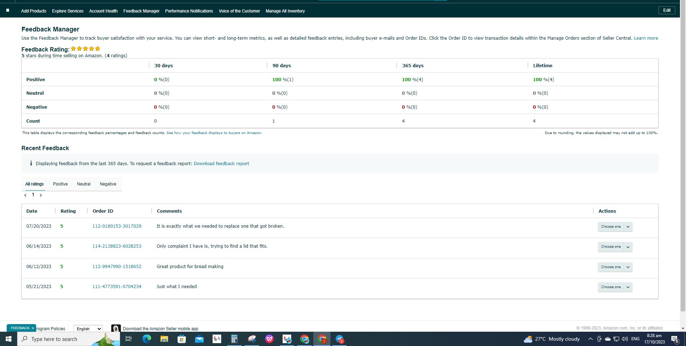Open the 'See how your feedback displays' link

coord(214,133)
